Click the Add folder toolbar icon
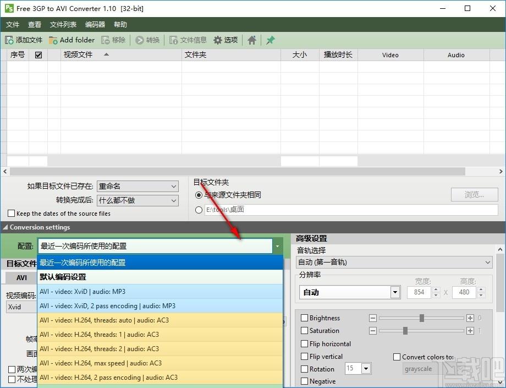The height and width of the screenshot is (388, 506). point(53,40)
